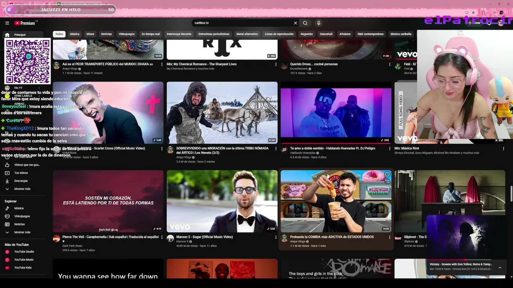
Task: Bookmark the page with the Chrome star
Action: (473, 12)
